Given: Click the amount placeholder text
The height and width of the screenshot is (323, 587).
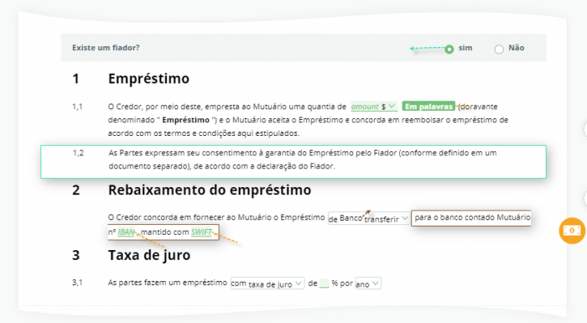Looking at the screenshot, I should (365, 107).
